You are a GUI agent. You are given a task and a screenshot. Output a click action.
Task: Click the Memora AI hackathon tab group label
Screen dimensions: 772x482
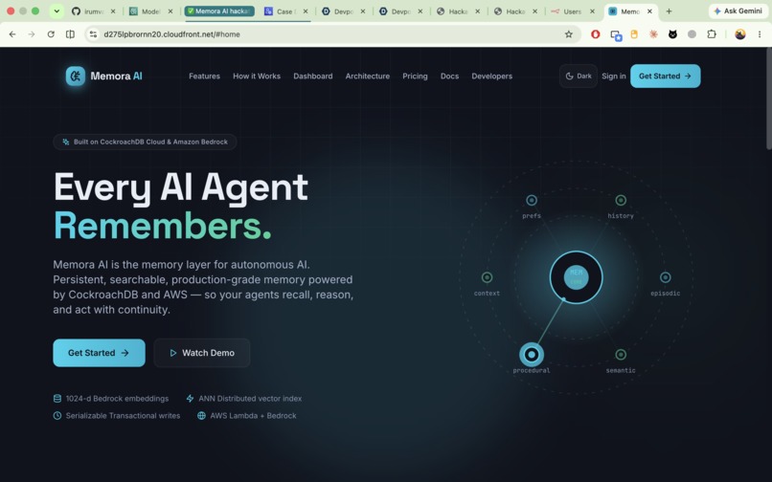click(219, 11)
